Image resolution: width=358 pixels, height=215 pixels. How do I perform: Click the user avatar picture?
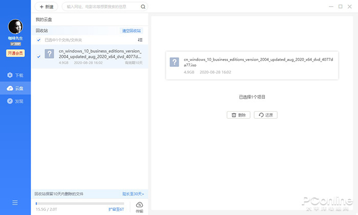click(15, 27)
